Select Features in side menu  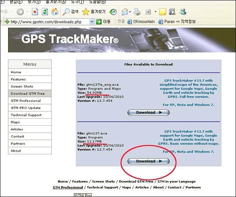pyautogui.click(x=30, y=79)
